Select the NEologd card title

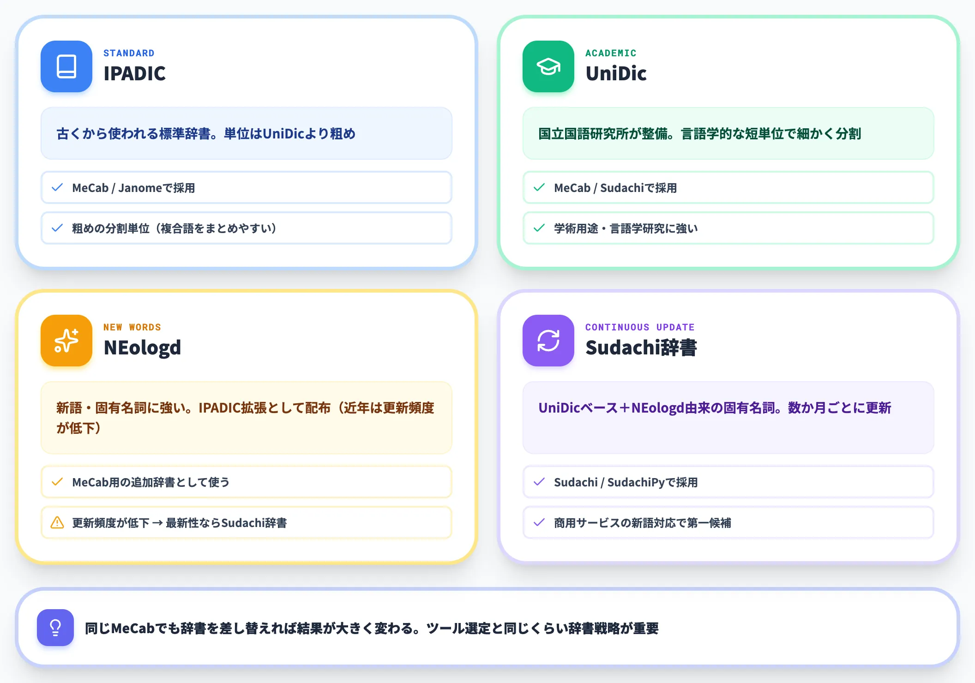pos(142,347)
